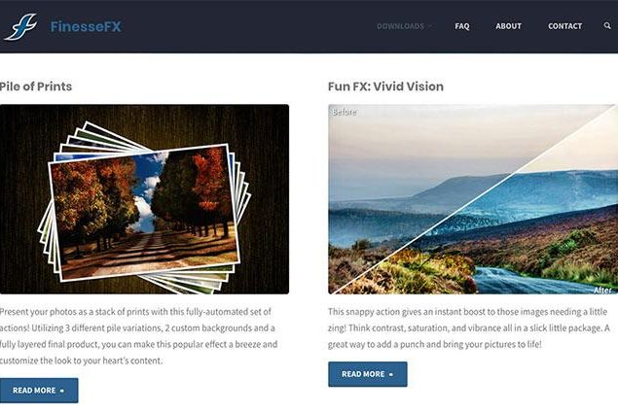The image size is (618, 412).
Task: Open the search magnifier icon
Action: 607,25
